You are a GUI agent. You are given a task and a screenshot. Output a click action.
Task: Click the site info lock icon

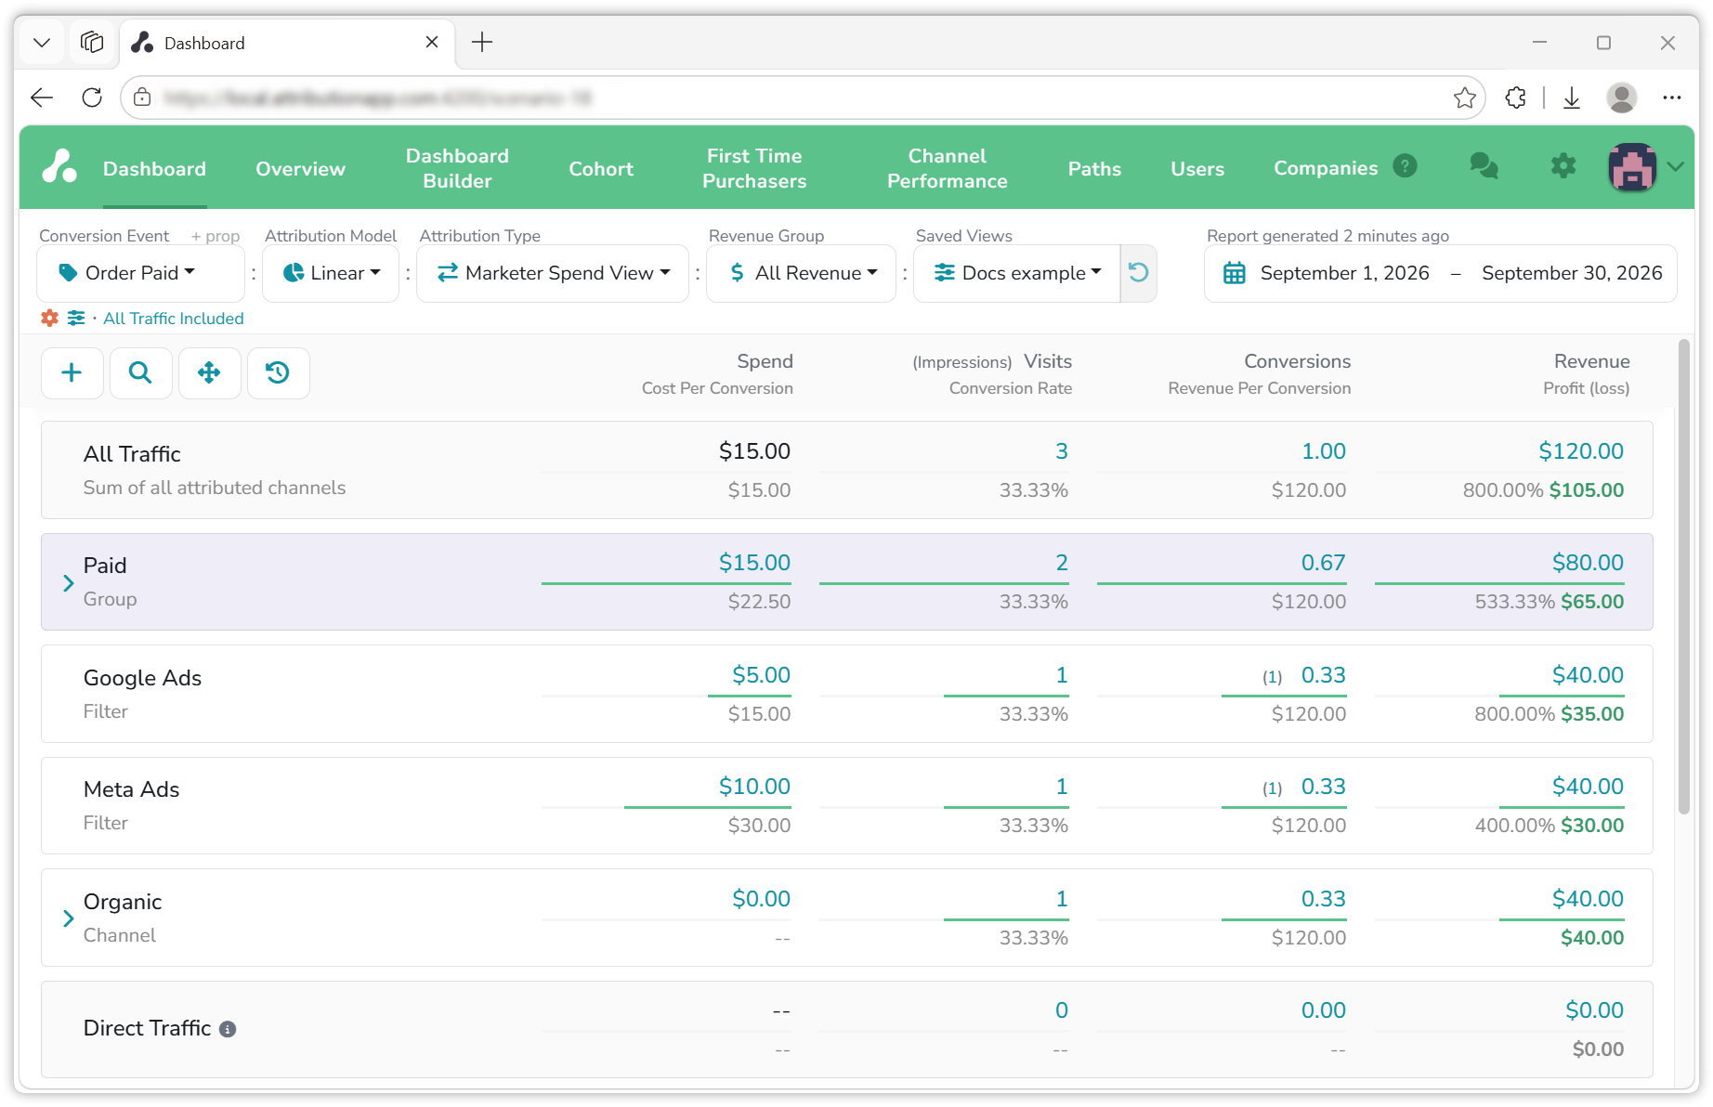[142, 98]
